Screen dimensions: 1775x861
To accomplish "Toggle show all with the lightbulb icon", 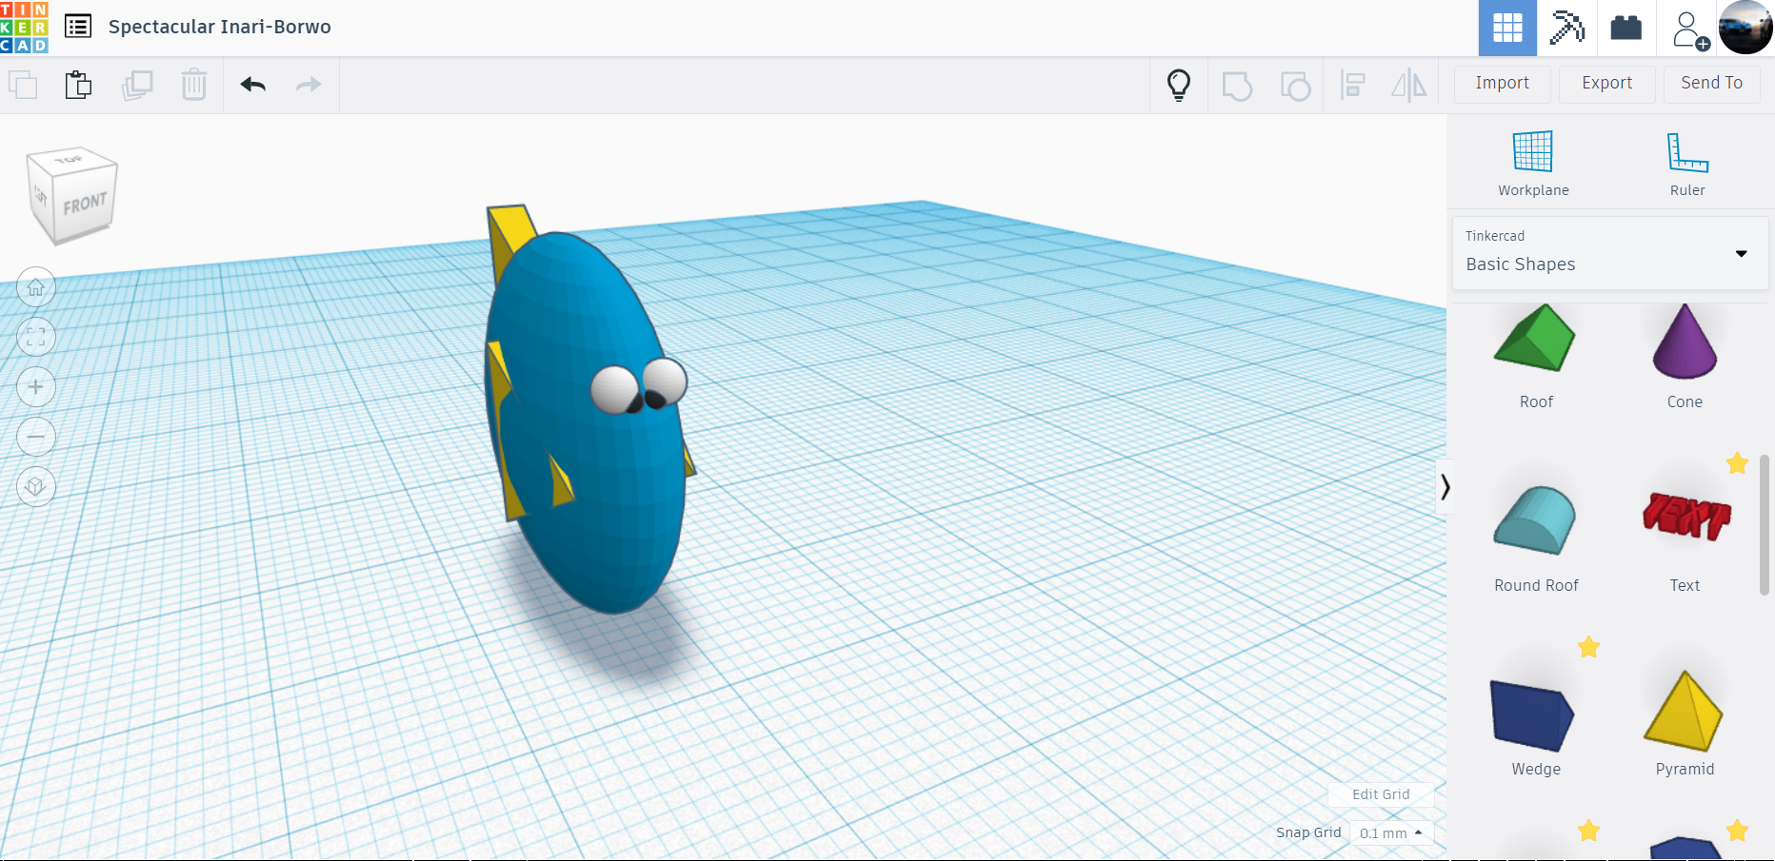I will [x=1179, y=86].
